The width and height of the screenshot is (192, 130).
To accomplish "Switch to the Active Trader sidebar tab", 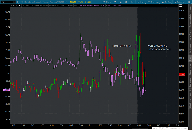I will [190, 35].
